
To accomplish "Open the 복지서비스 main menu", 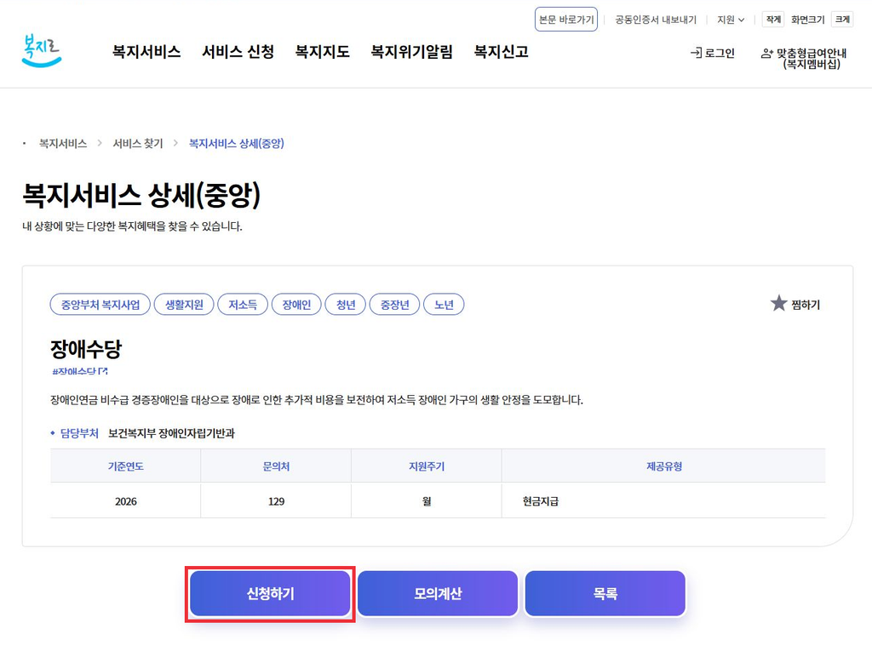I will tap(146, 52).
